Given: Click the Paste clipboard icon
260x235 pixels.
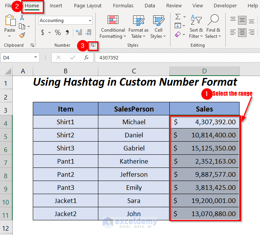Looking at the screenshot, I should (10, 21).
